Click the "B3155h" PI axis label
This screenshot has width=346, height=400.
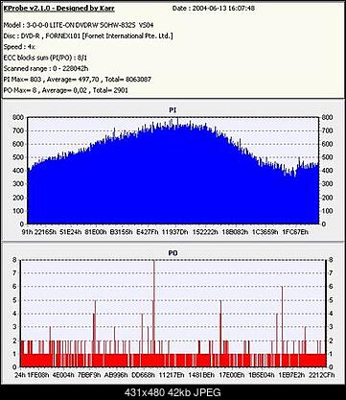pos(121,232)
